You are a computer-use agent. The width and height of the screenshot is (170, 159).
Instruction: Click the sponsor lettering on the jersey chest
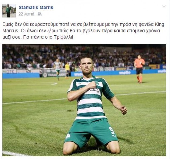pos(94,90)
